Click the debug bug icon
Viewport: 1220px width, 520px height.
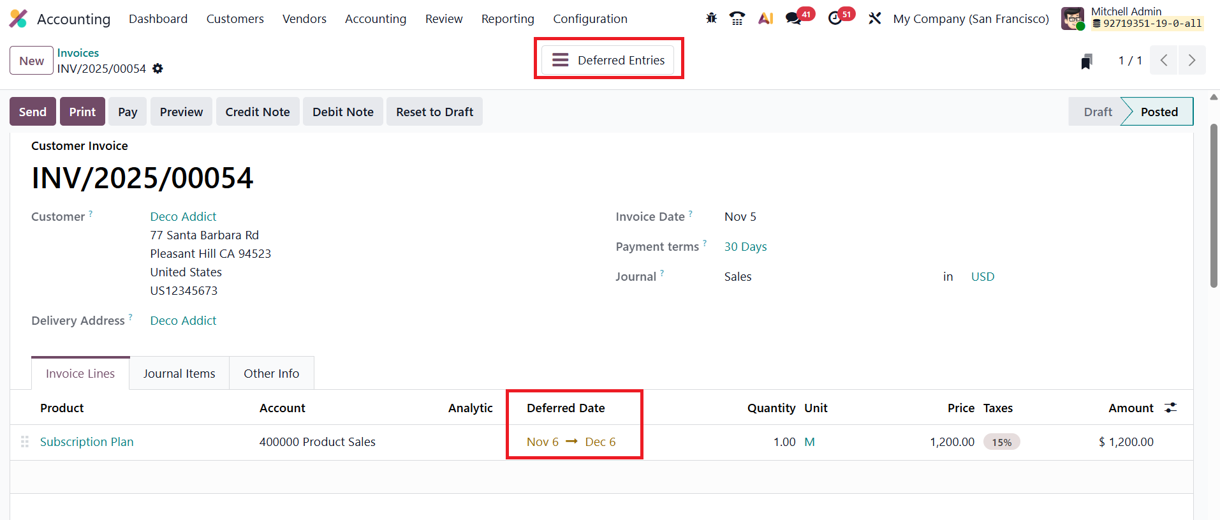point(711,19)
